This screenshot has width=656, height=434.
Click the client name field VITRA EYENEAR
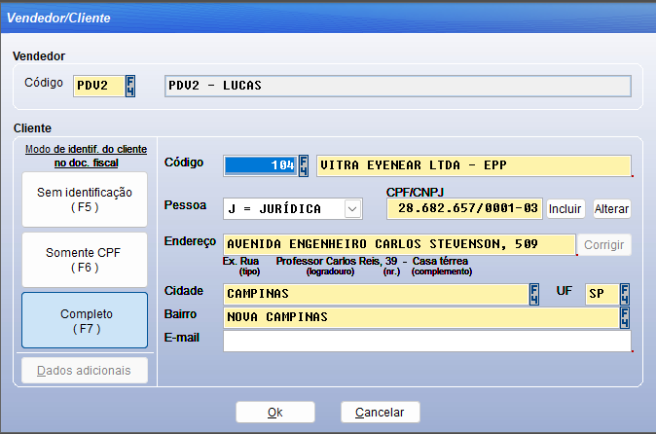pos(473,165)
